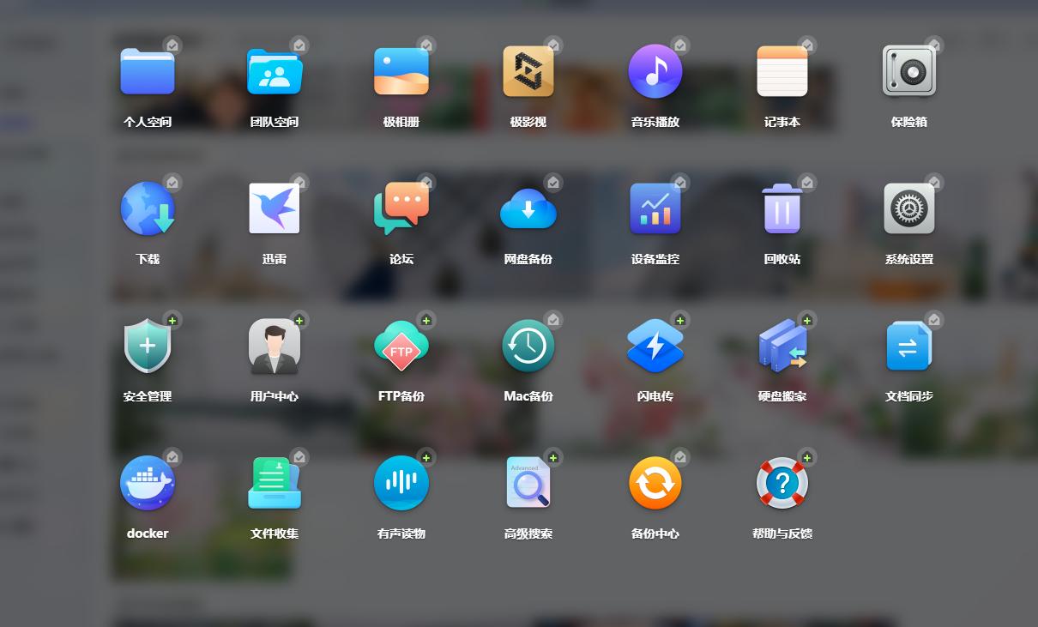This screenshot has width=1038, height=627.
Task: Open the 安全管理 security management app
Action: [148, 347]
